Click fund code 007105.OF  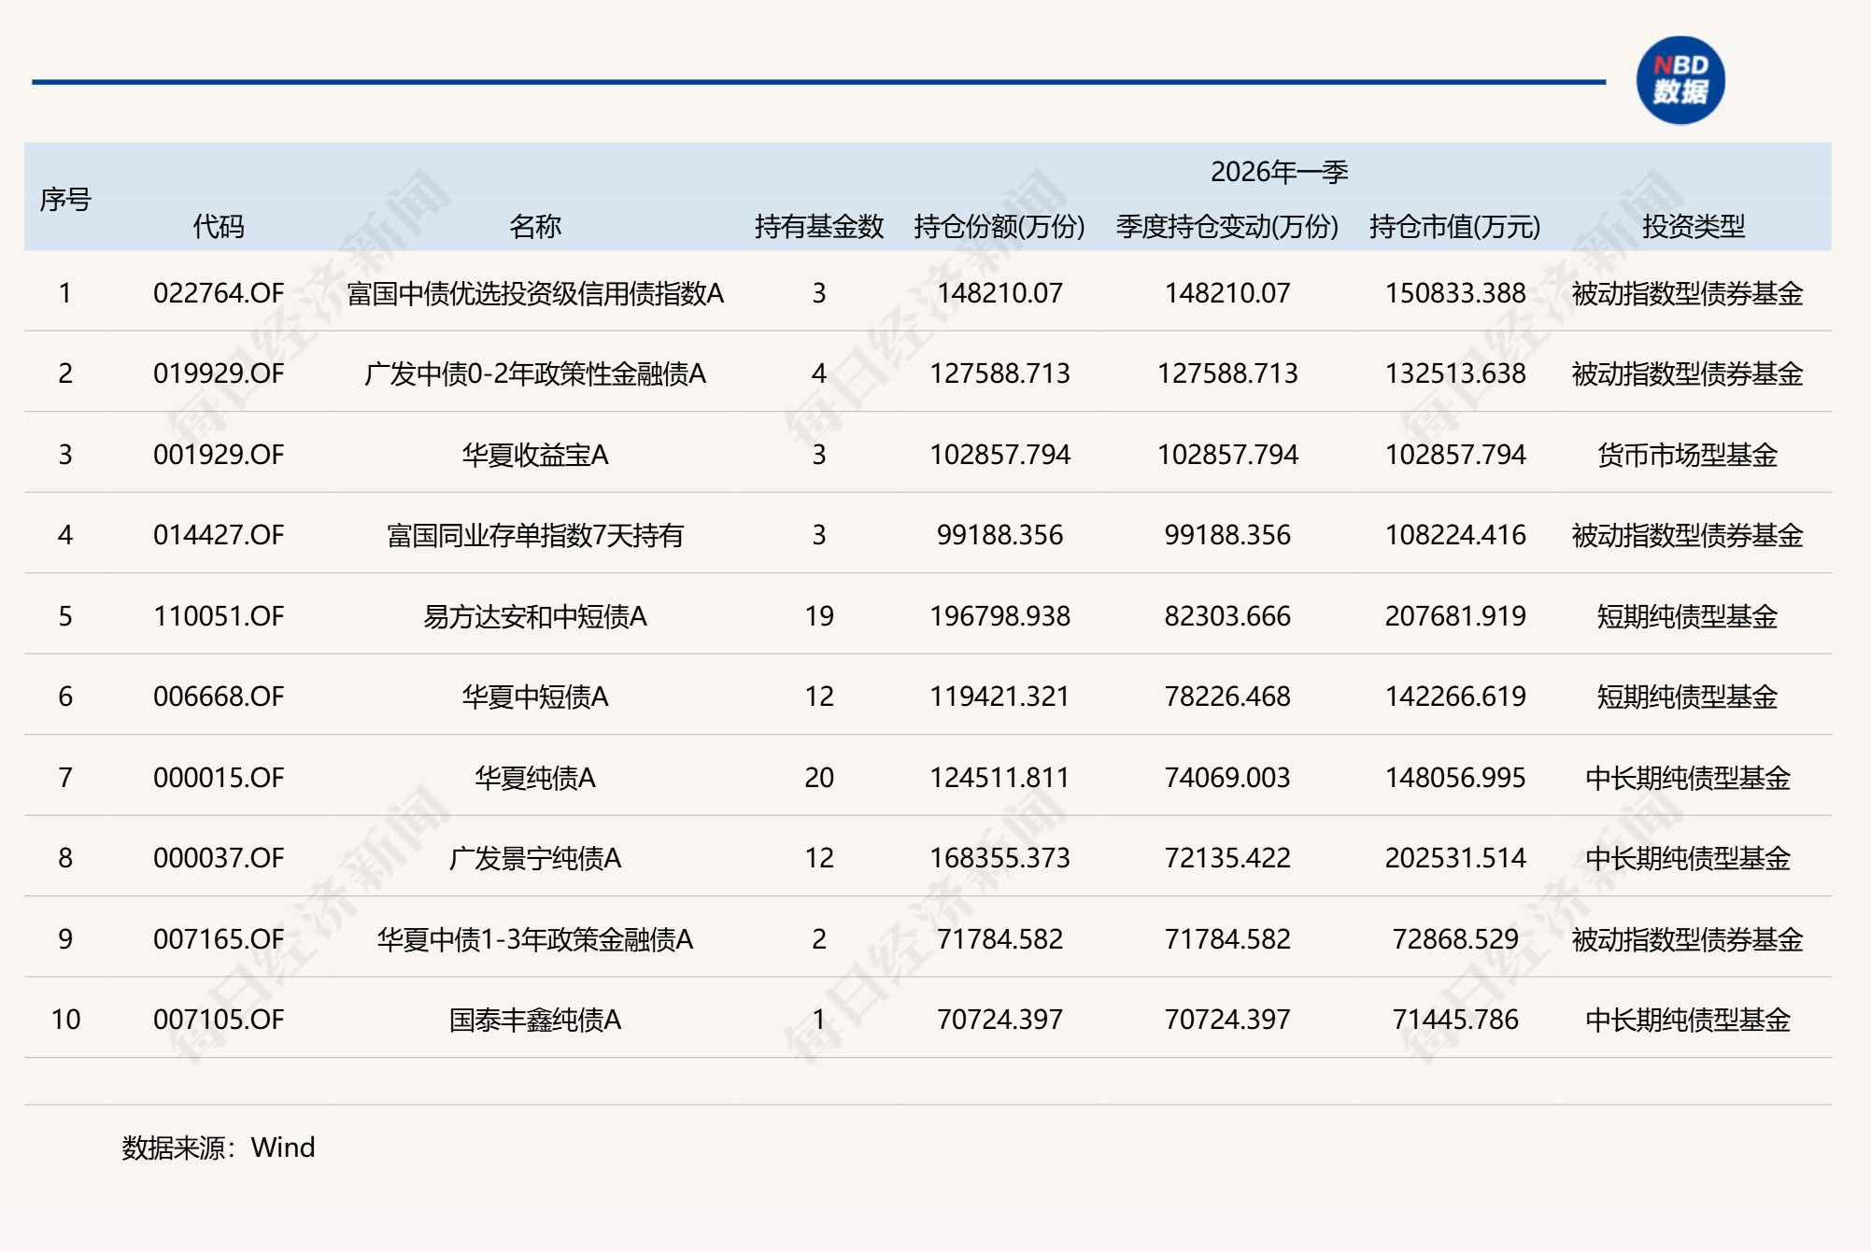[x=218, y=1020]
